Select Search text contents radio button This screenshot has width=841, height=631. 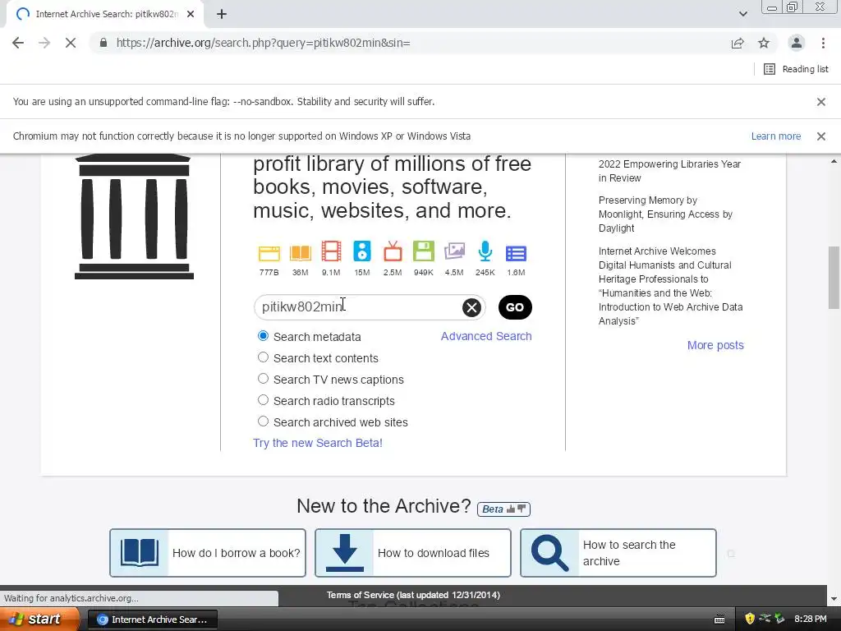pyautogui.click(x=263, y=357)
